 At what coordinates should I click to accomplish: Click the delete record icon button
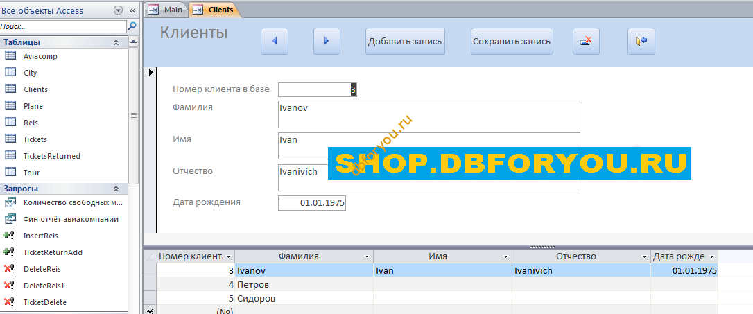tap(586, 42)
